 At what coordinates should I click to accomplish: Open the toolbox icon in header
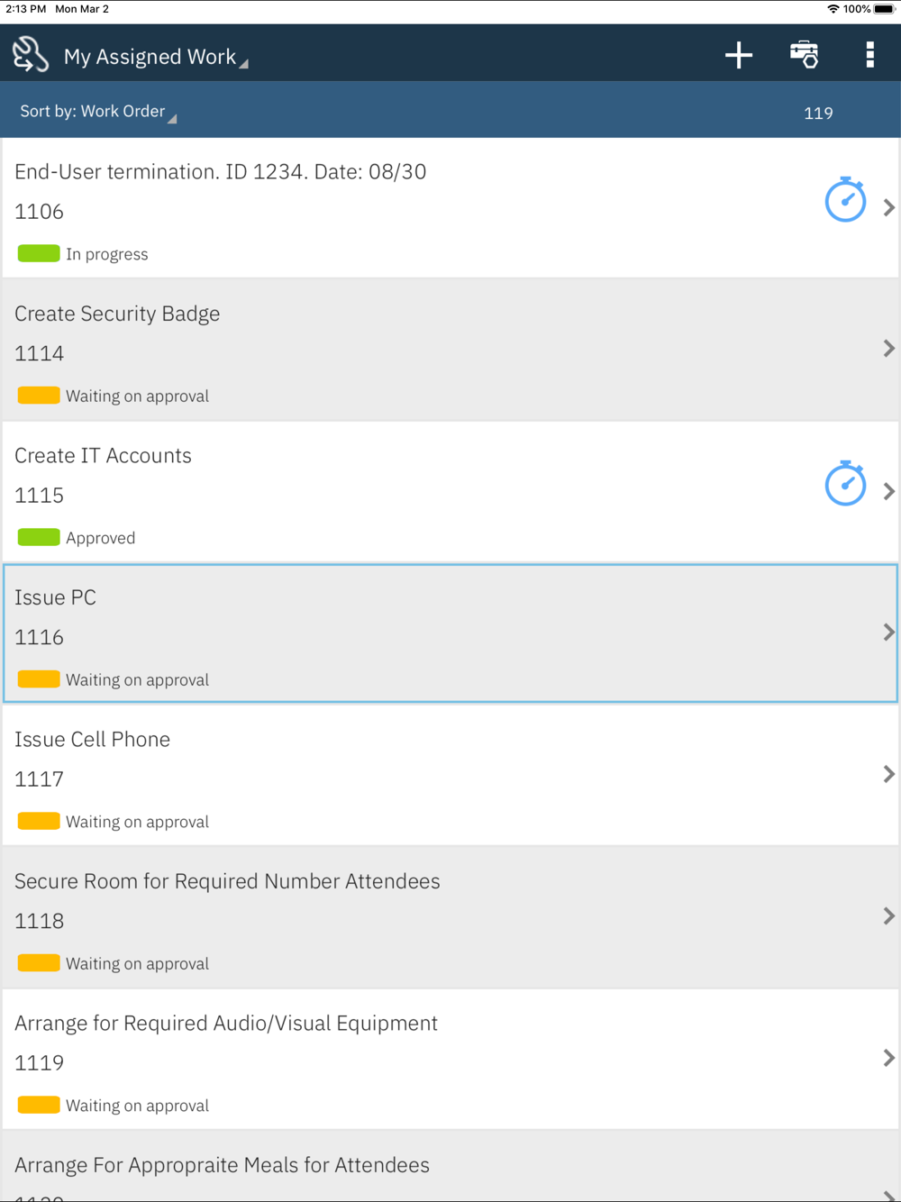(x=804, y=55)
